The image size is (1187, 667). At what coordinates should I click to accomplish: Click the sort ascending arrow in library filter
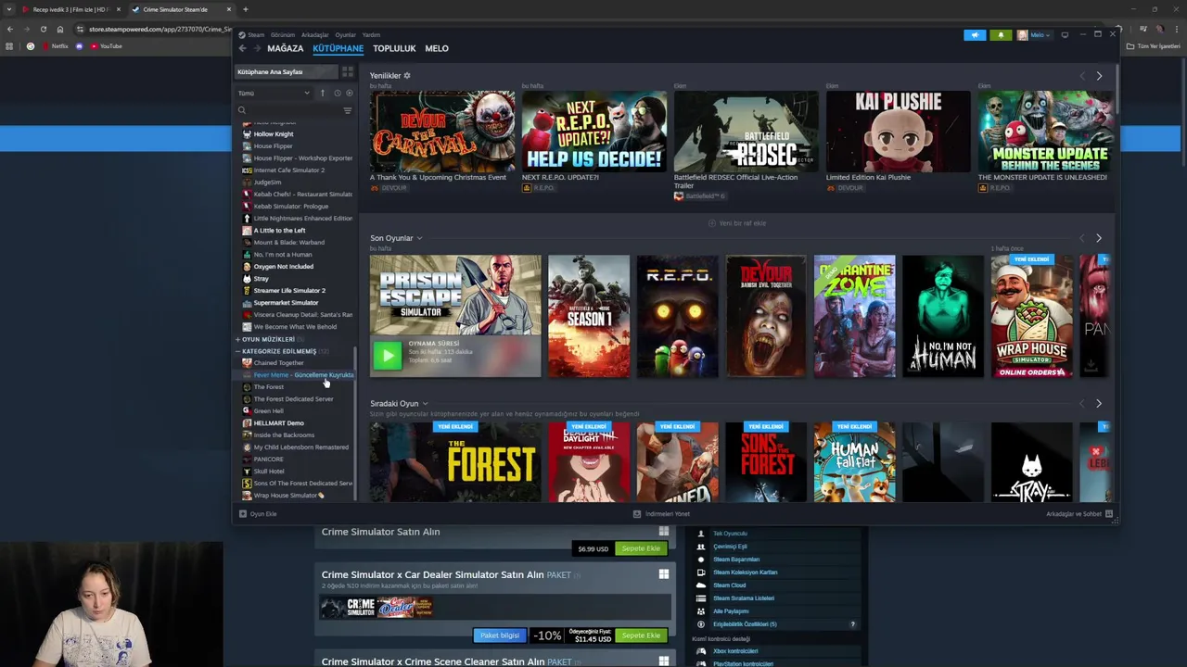coord(323,93)
